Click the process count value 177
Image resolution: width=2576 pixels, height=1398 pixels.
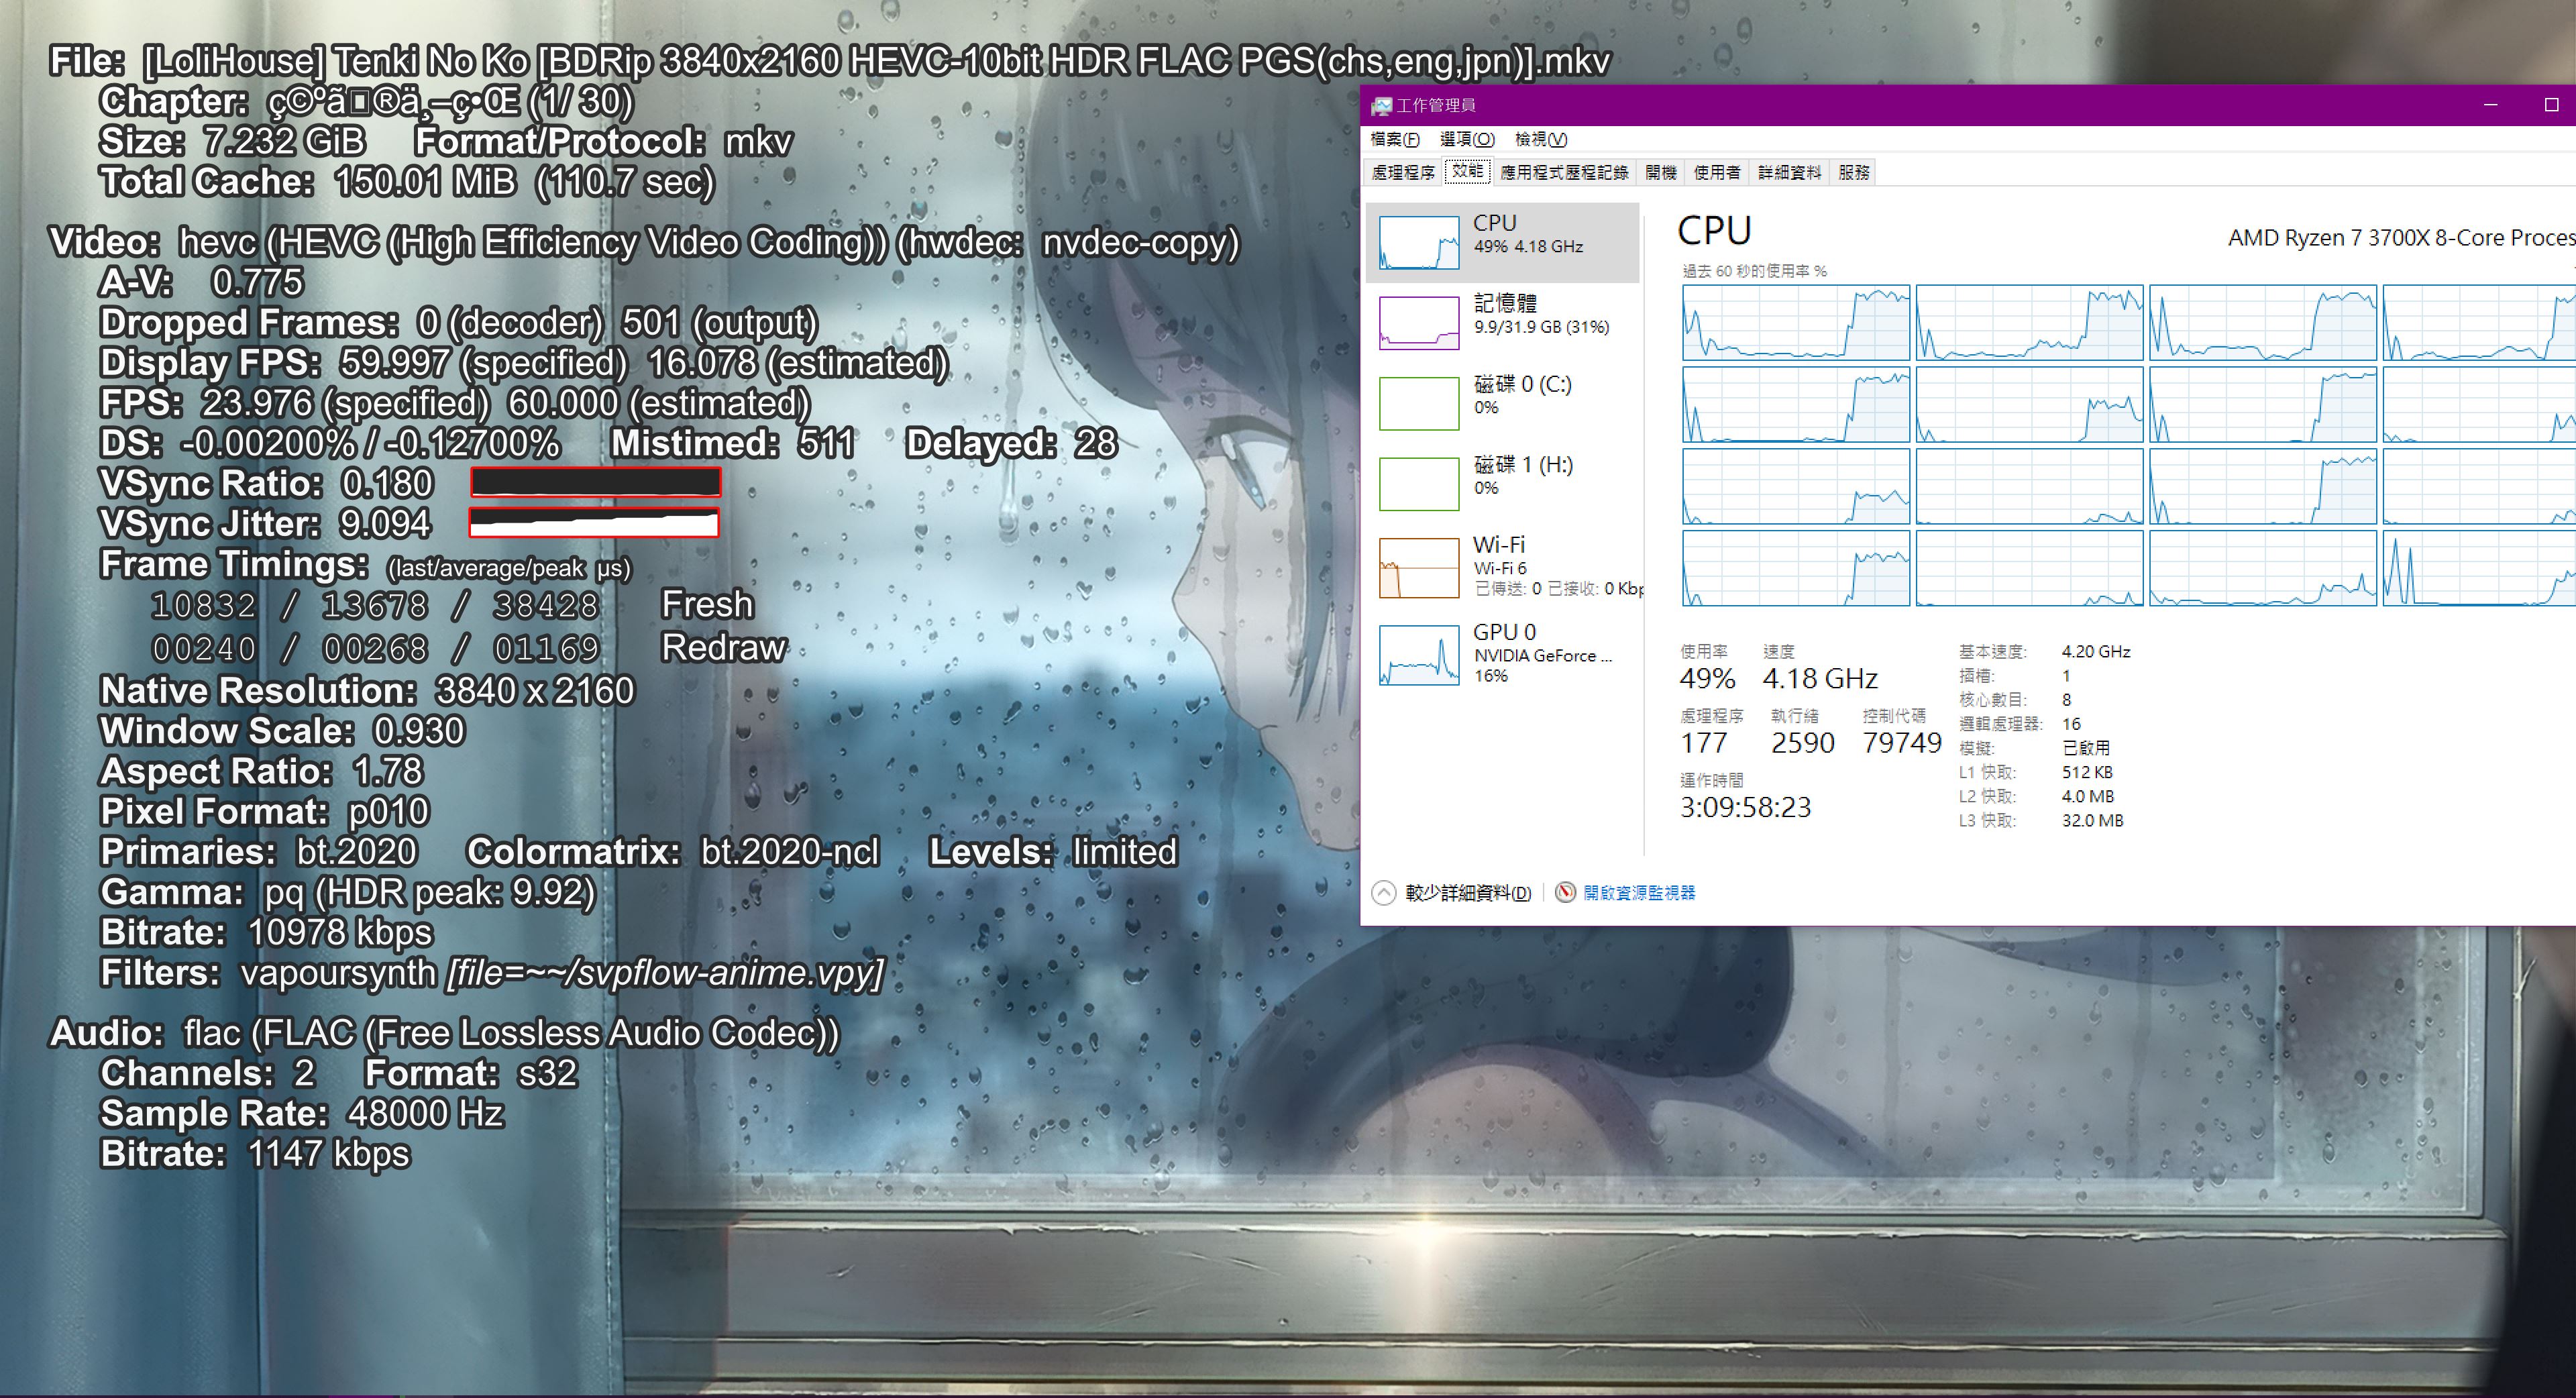tap(1703, 743)
